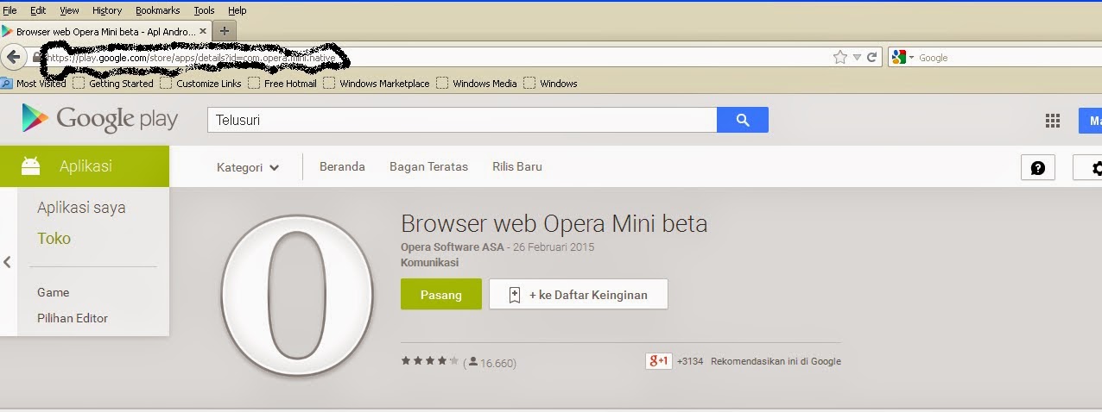Reload the page with the refresh icon

872,57
